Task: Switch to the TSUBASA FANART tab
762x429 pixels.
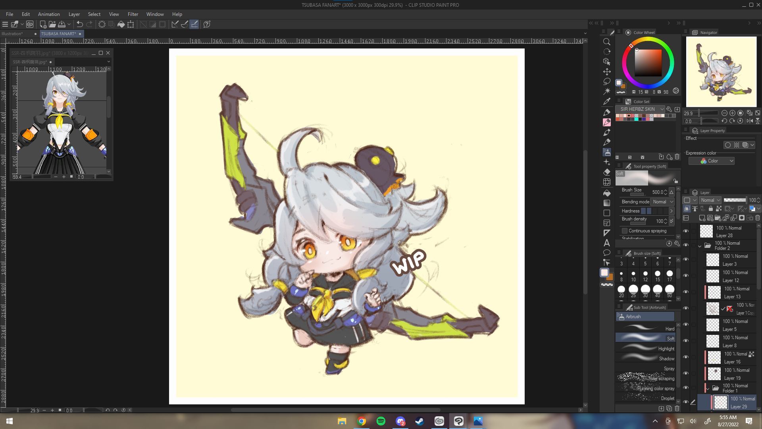Action: coord(59,34)
